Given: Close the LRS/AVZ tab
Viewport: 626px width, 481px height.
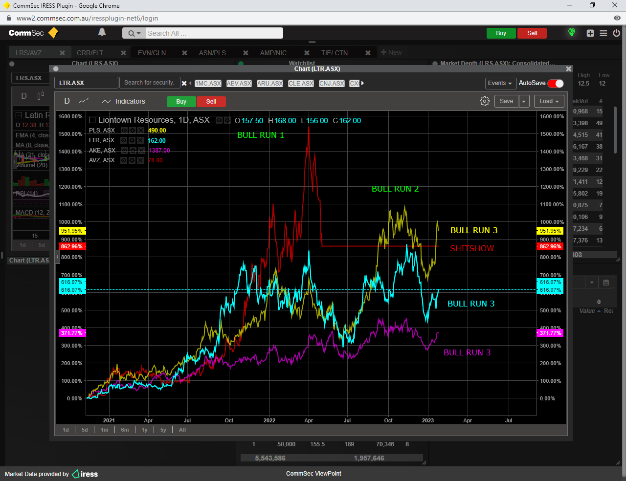Looking at the screenshot, I should click(62, 53).
